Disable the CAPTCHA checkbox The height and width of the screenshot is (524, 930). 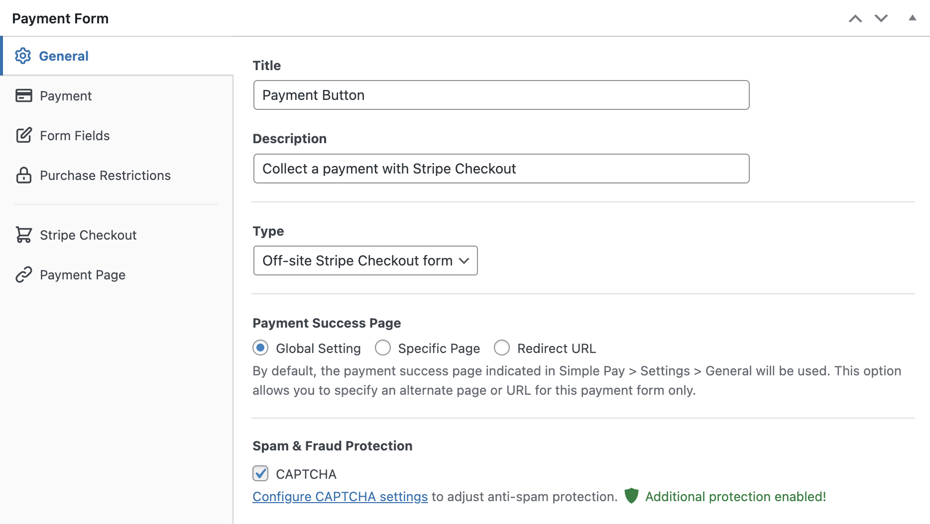(260, 474)
